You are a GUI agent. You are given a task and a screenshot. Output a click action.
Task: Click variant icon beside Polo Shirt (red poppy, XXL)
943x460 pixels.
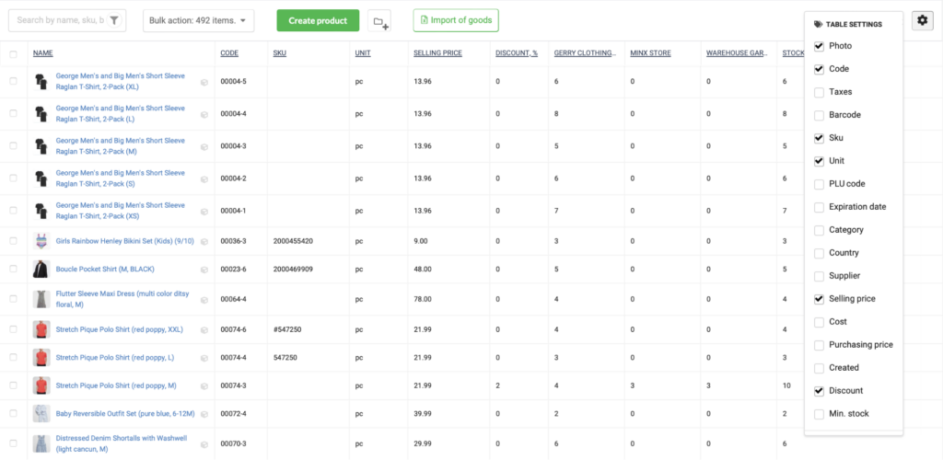coord(204,329)
